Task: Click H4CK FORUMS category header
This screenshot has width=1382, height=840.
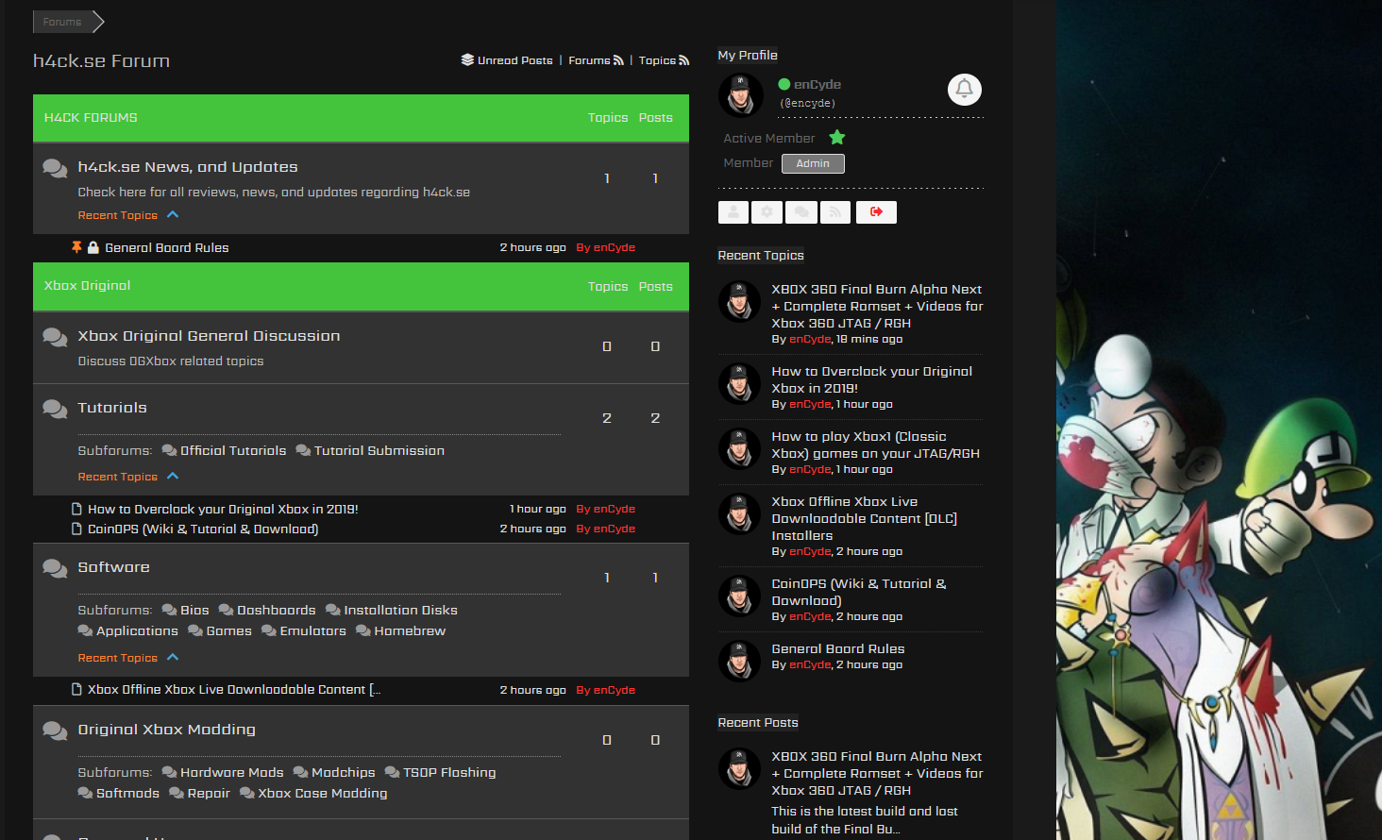Action: 91,118
